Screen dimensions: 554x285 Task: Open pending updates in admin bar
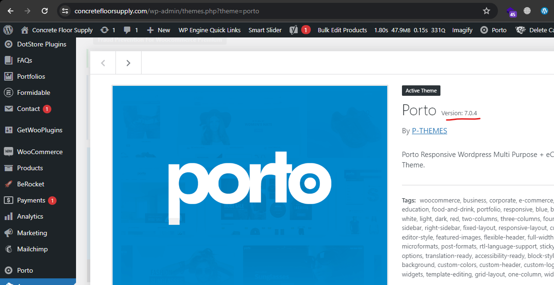tap(108, 30)
